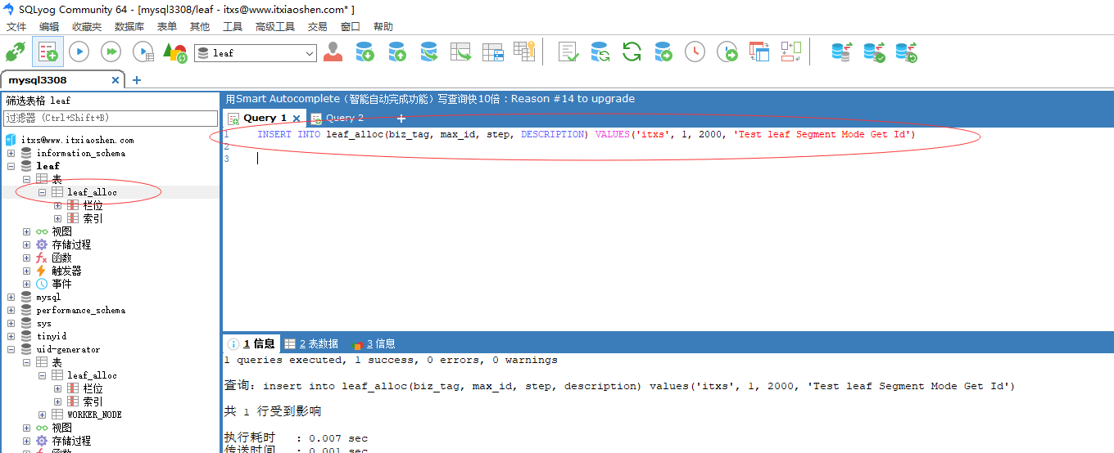
Task: Close the mysql3308 connection tab
Action: click(115, 80)
